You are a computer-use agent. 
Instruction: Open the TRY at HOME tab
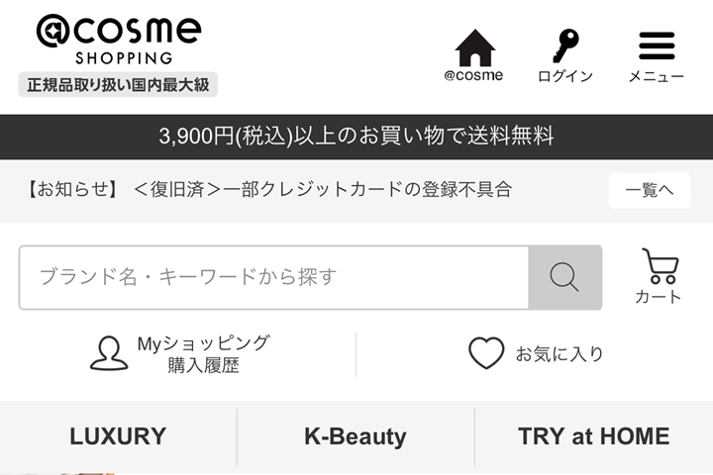click(593, 436)
